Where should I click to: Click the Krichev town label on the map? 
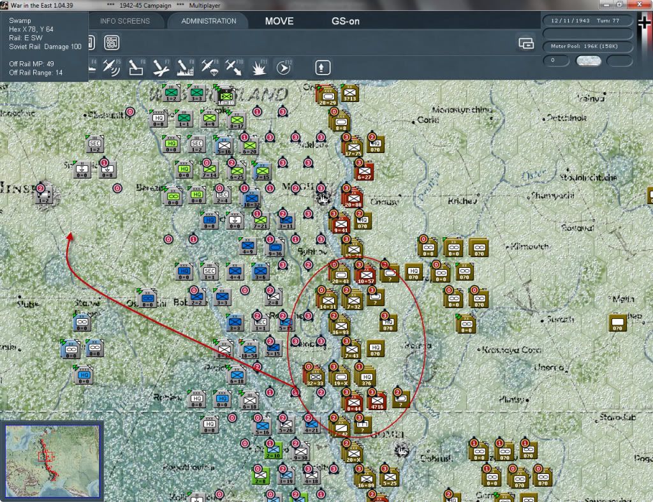tap(462, 201)
